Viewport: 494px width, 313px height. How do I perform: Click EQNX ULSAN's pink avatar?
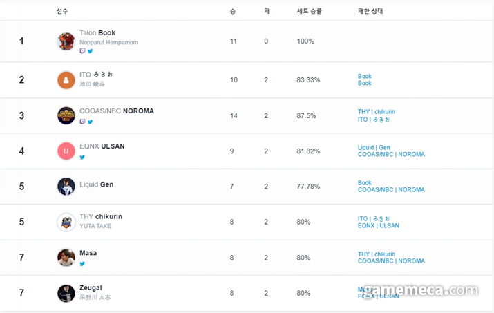point(66,151)
